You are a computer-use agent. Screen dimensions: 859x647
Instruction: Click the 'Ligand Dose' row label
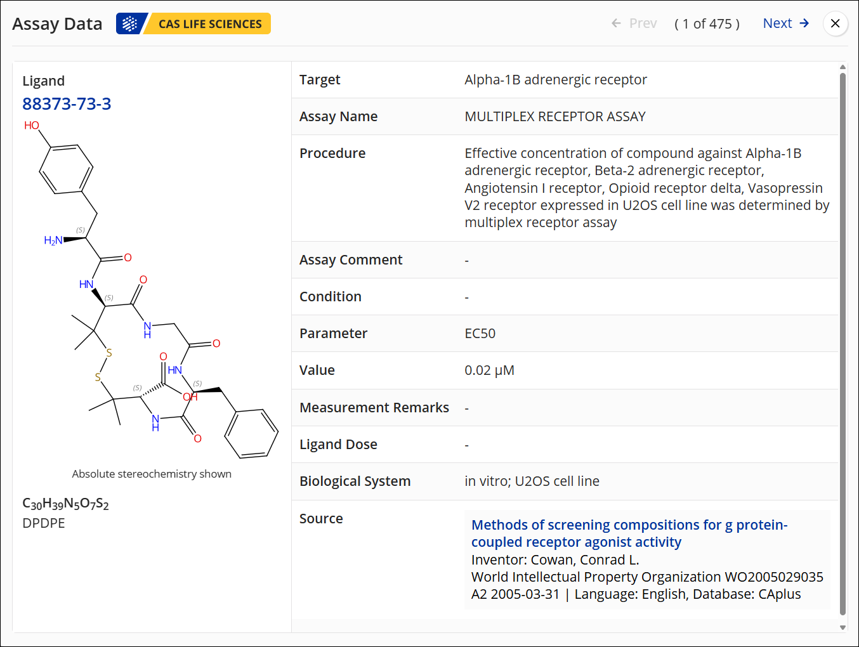(x=338, y=445)
